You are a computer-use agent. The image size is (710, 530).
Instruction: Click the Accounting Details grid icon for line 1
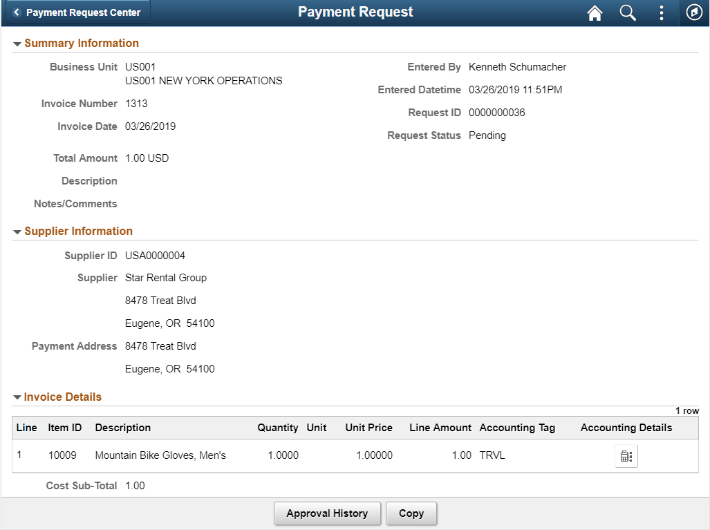(x=626, y=455)
